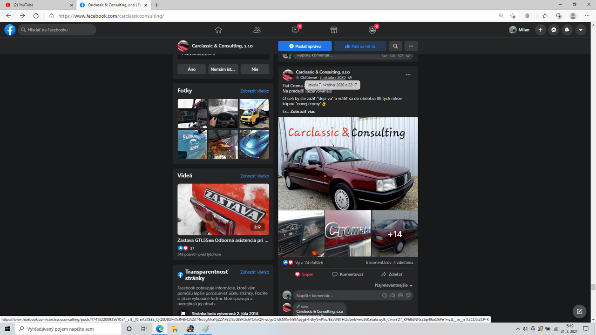Expand the Najrelevantnejšie comment sorting dropdown
The image size is (596, 335).
click(394, 285)
